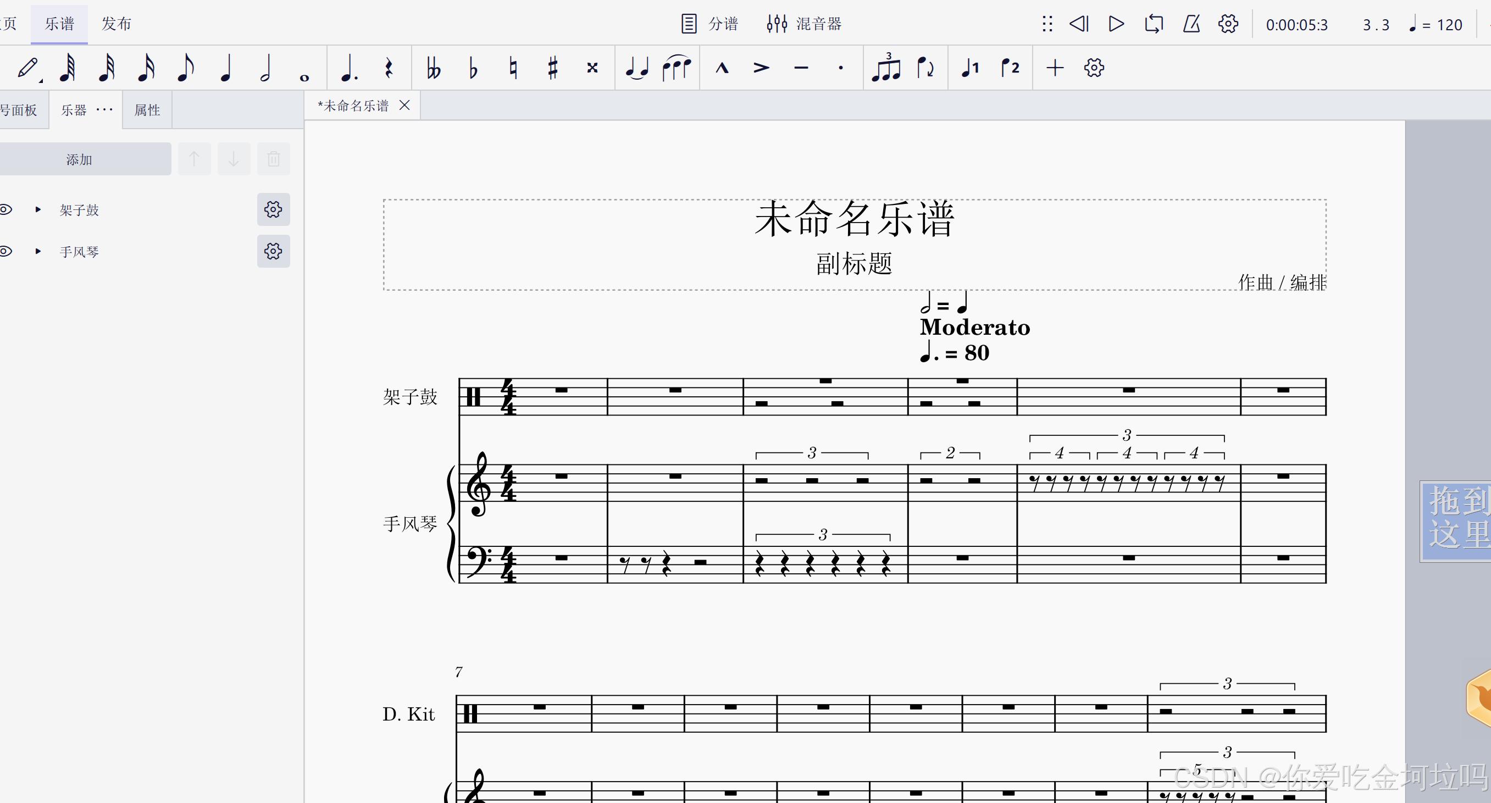
Task: Switch to the 发布 tab
Action: click(x=117, y=24)
